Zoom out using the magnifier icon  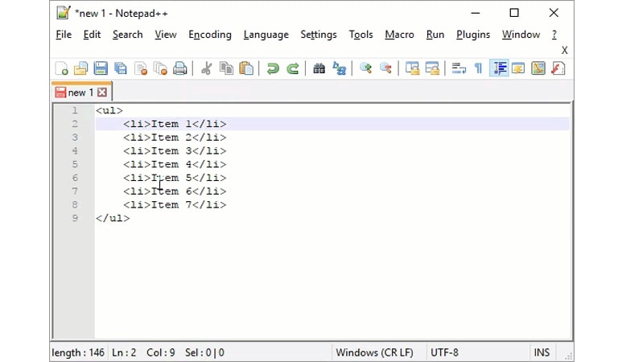pos(385,68)
